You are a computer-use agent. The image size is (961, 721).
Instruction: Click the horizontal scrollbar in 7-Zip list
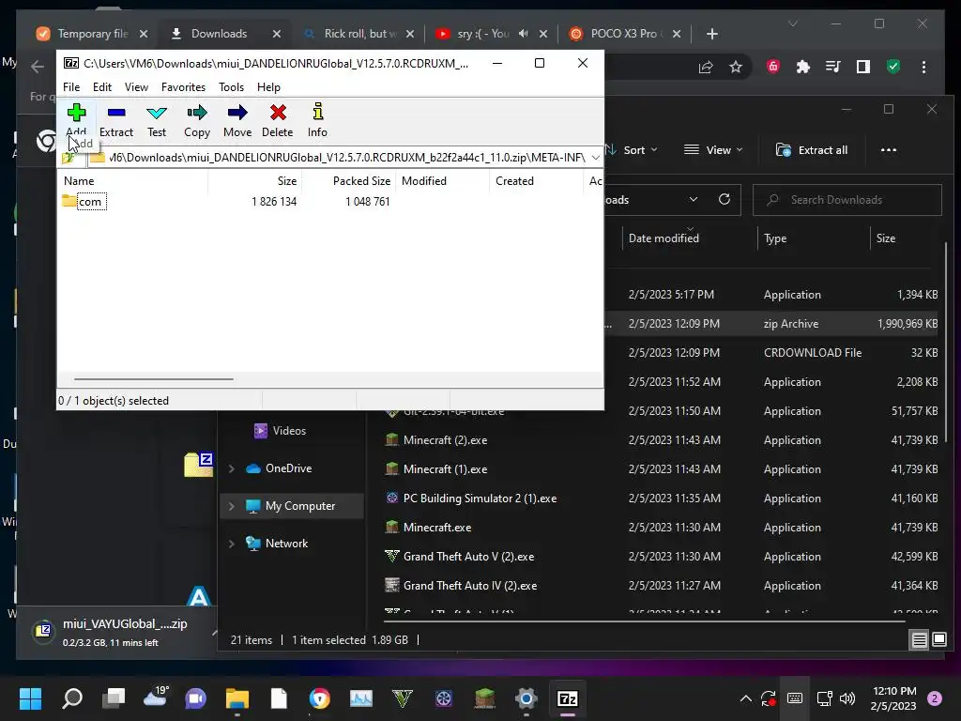click(153, 379)
